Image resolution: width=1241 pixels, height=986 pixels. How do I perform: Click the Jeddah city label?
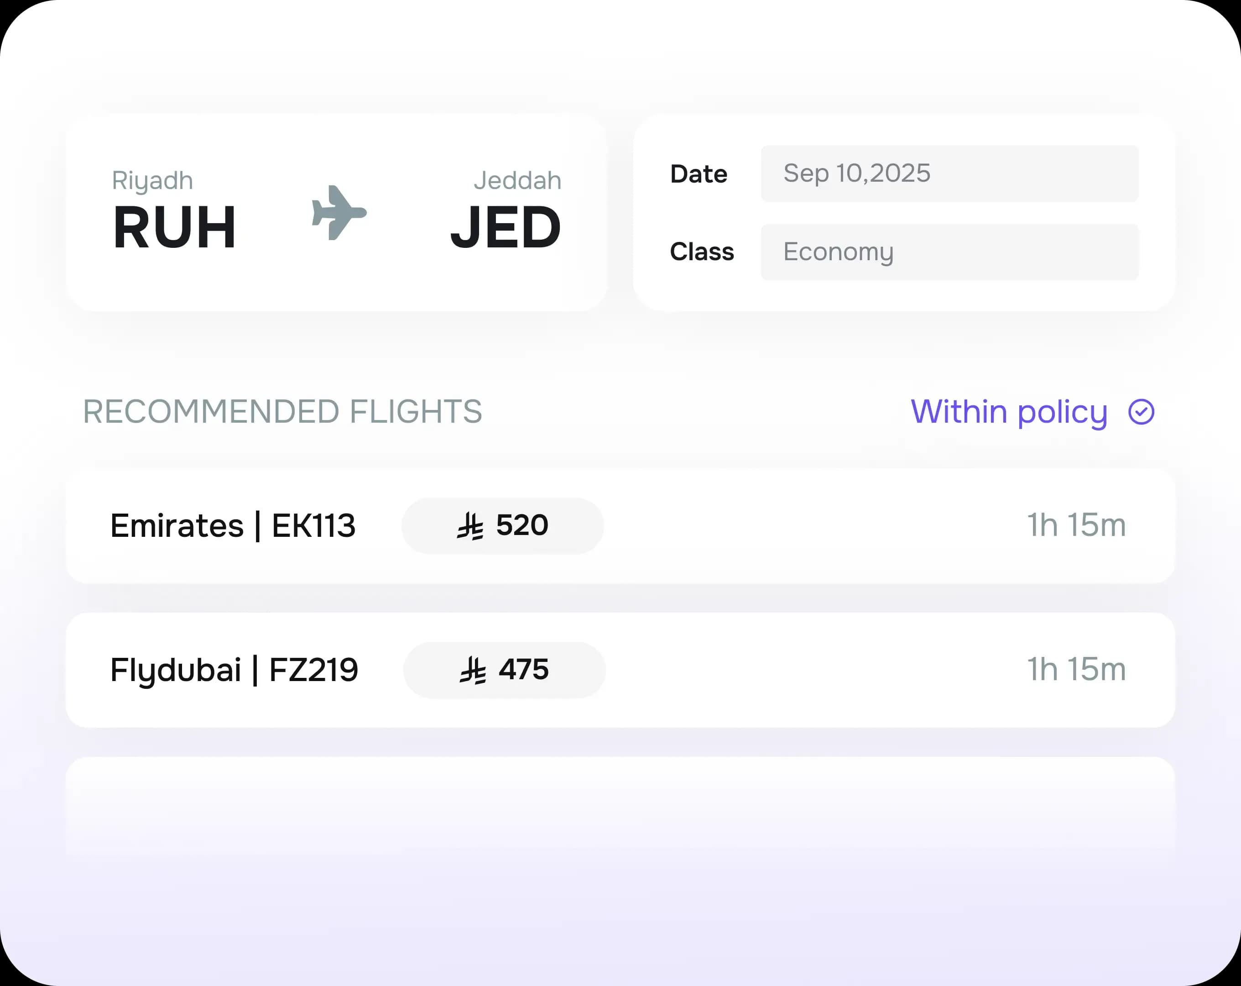click(517, 180)
